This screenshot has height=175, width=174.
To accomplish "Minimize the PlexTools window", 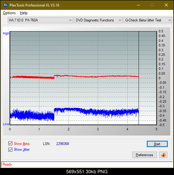I will [x=139, y=5].
